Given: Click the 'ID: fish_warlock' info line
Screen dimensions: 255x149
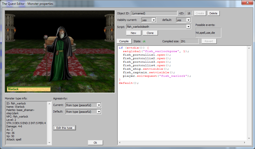Looking at the screenshot, I should tap(16, 103).
